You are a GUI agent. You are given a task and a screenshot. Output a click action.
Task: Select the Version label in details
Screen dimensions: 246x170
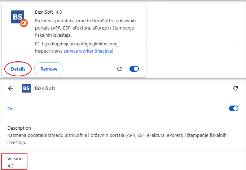click(x=15, y=158)
